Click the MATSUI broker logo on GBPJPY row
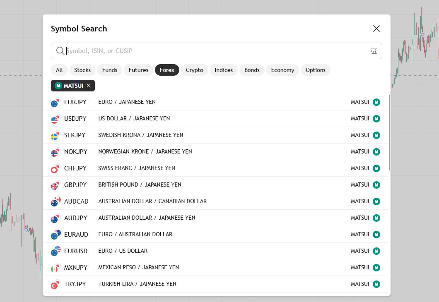 tap(376, 185)
